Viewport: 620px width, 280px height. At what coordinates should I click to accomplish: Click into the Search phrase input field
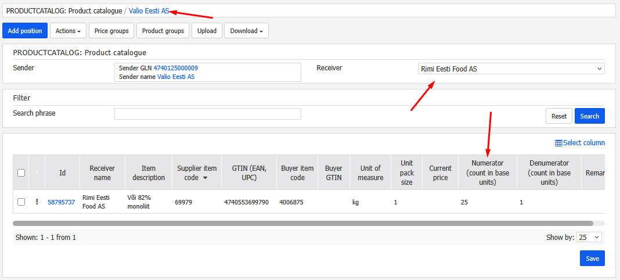[208, 114]
